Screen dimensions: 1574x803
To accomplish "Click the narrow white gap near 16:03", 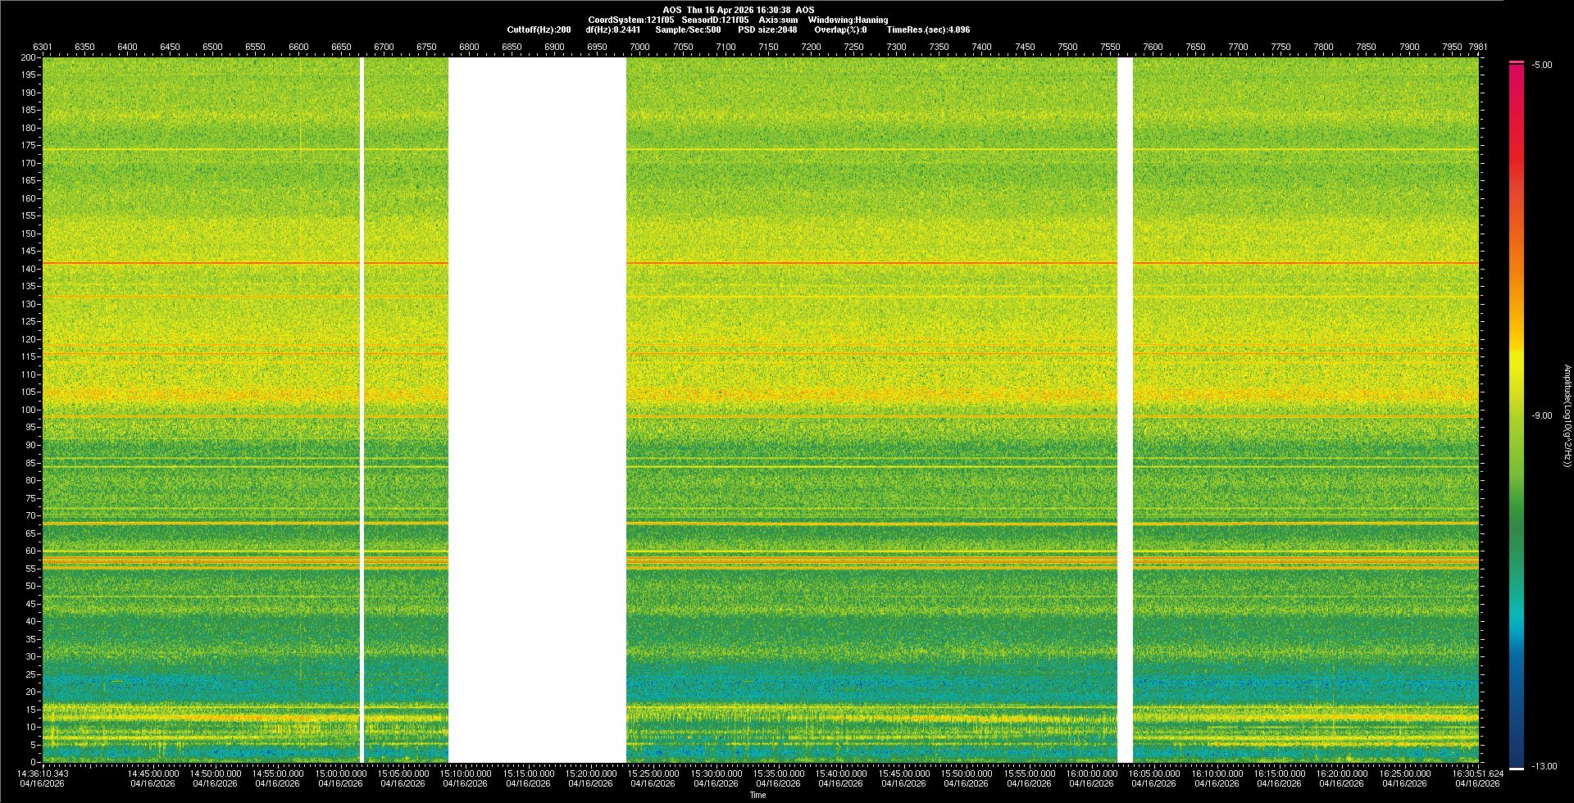I will click(x=1125, y=410).
